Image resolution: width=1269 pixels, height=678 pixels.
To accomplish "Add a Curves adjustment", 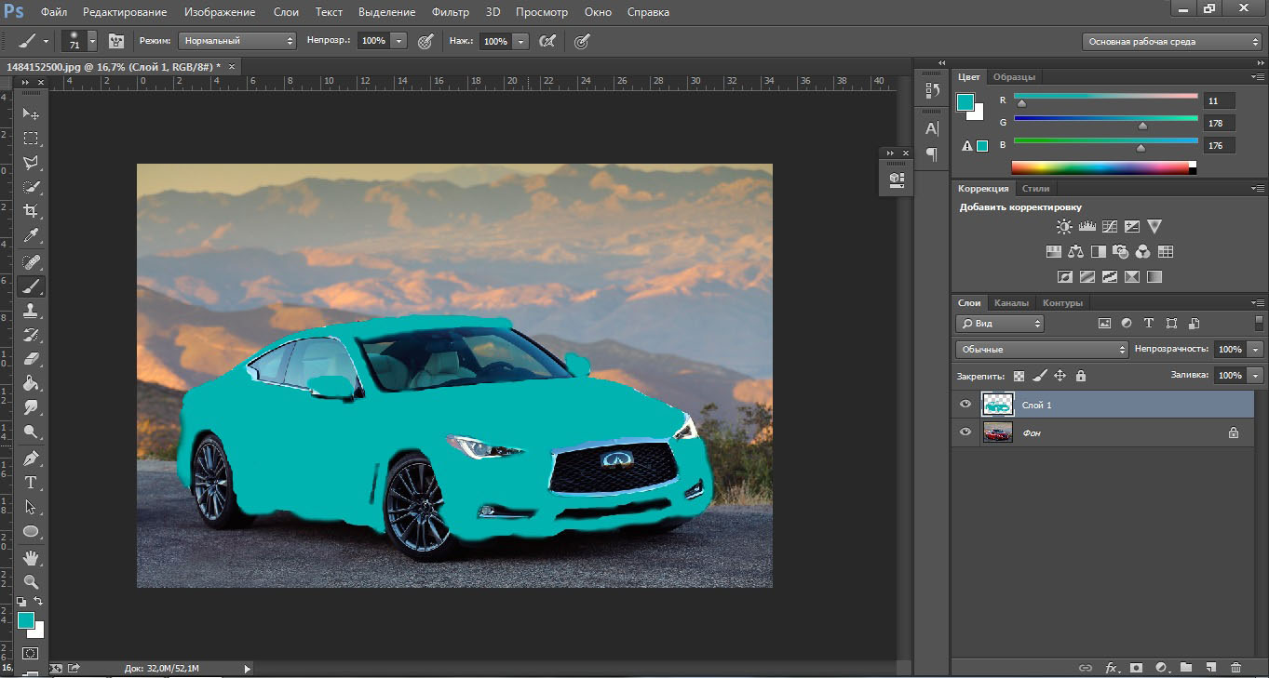I will click(x=1110, y=226).
